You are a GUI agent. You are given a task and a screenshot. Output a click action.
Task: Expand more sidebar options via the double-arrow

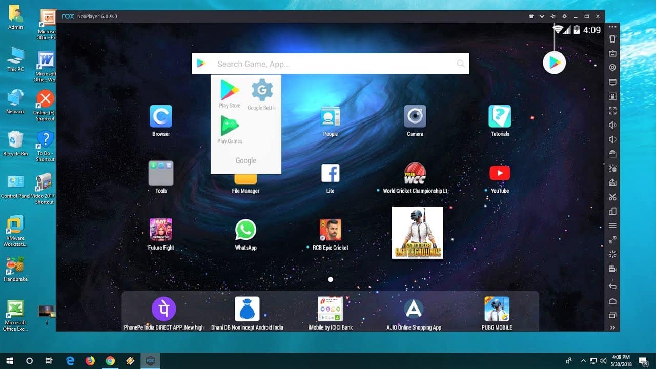612,327
